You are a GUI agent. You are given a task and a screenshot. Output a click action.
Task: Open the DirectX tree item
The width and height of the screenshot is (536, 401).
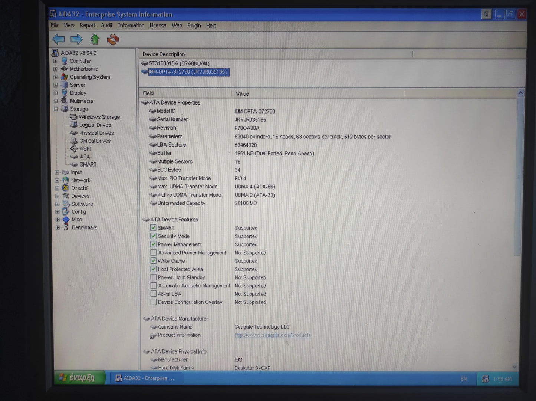pyautogui.click(x=79, y=188)
